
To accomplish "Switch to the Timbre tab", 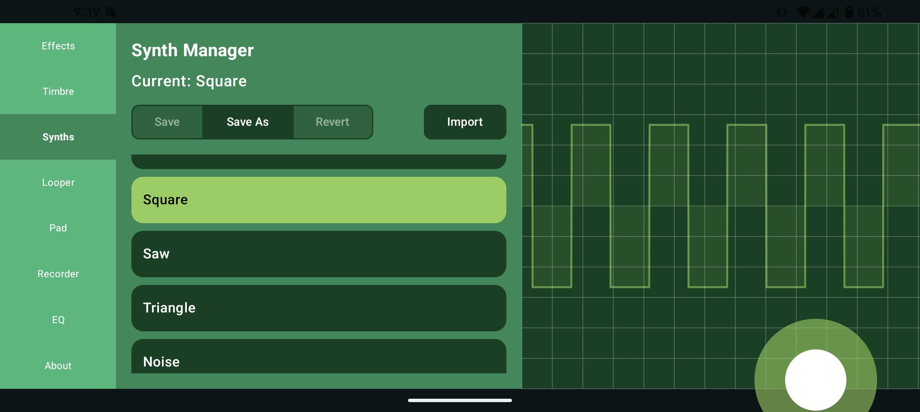I will pyautogui.click(x=58, y=91).
